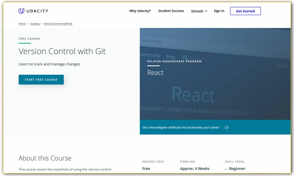Open the Student Success menu item
Screen dimensions: 294x176
click(171, 11)
